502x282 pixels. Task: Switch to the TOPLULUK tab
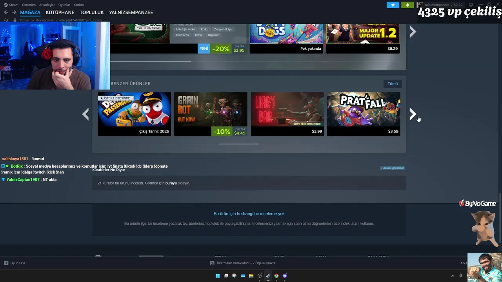point(92,13)
